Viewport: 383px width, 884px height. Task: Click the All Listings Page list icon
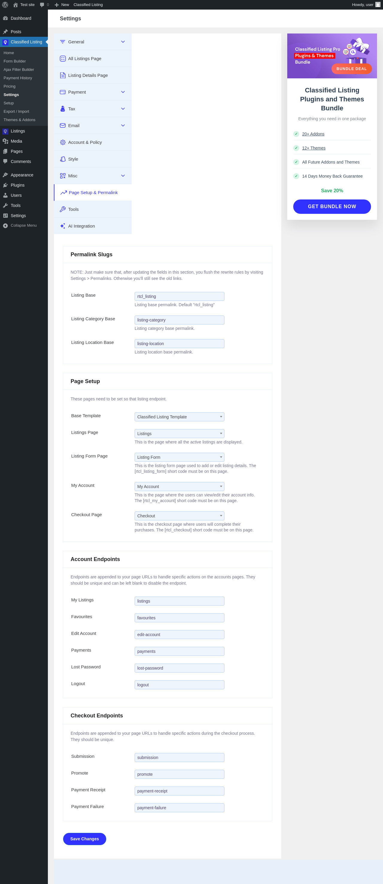click(x=63, y=59)
